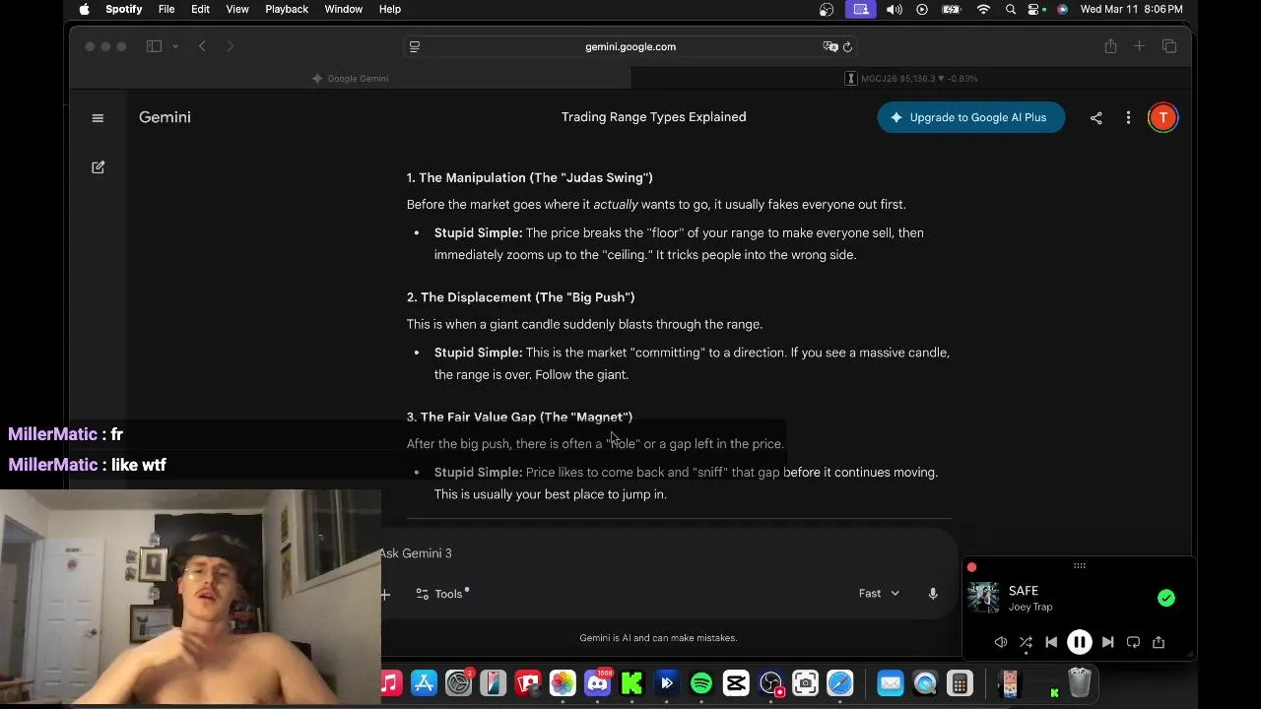Click the Wi-Fi status icon in the menu bar

click(983, 9)
